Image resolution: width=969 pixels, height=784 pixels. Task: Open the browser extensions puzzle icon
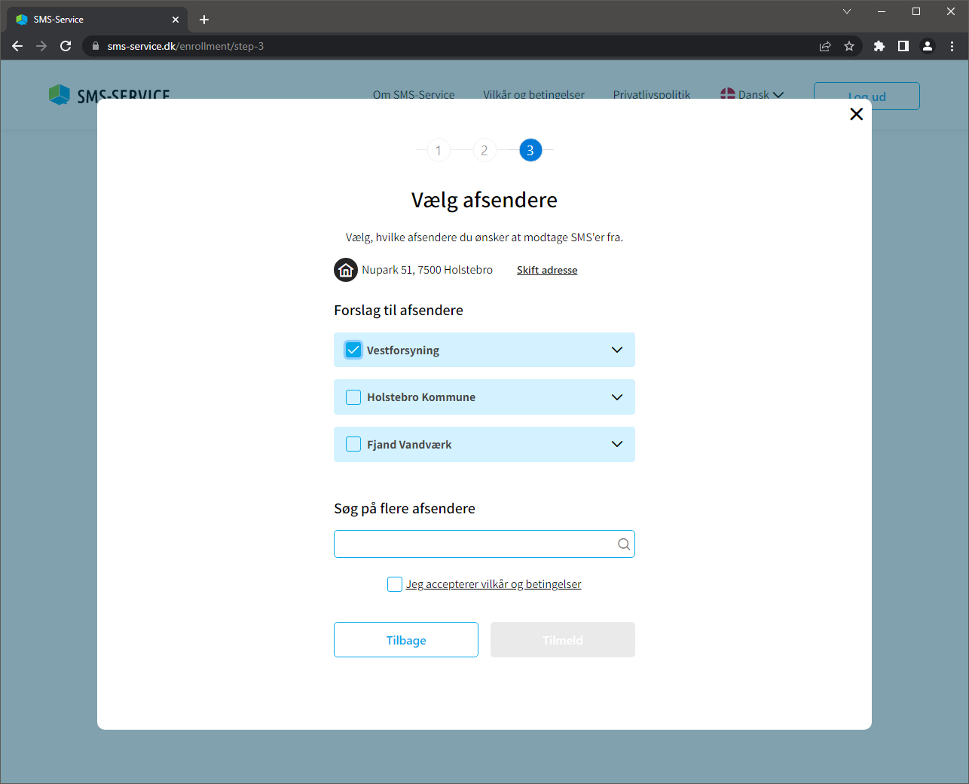point(879,46)
